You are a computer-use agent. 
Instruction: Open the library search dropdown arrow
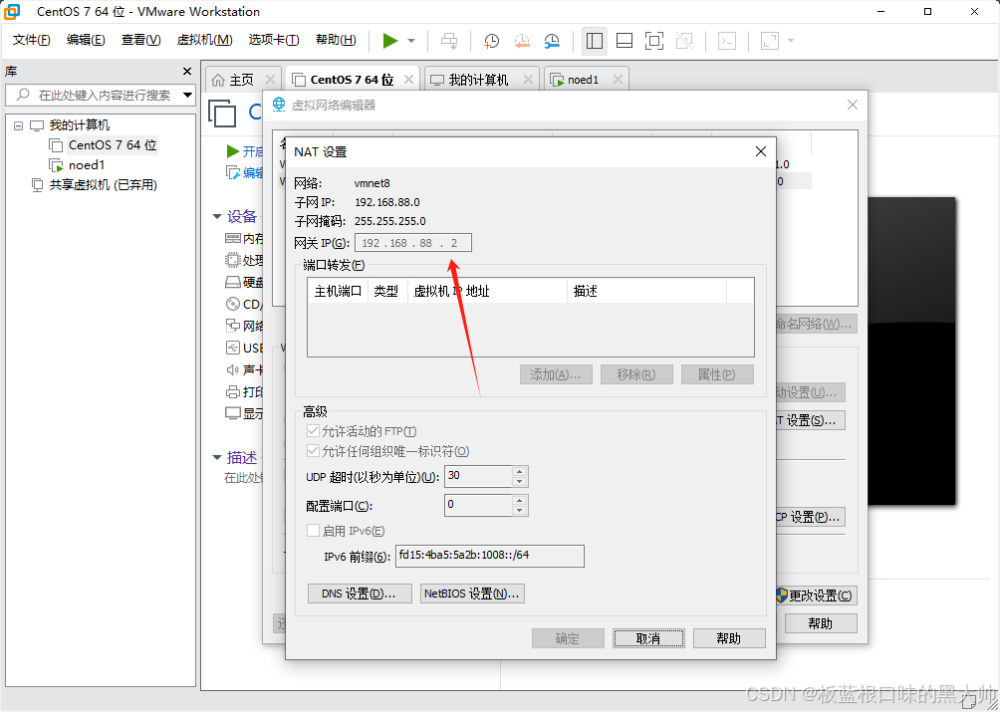click(187, 95)
